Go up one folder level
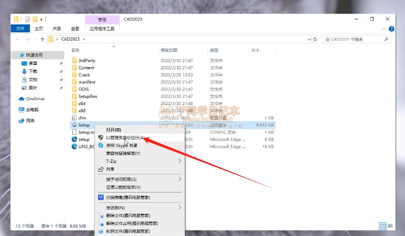This screenshot has height=236, width=405. pos(42,40)
